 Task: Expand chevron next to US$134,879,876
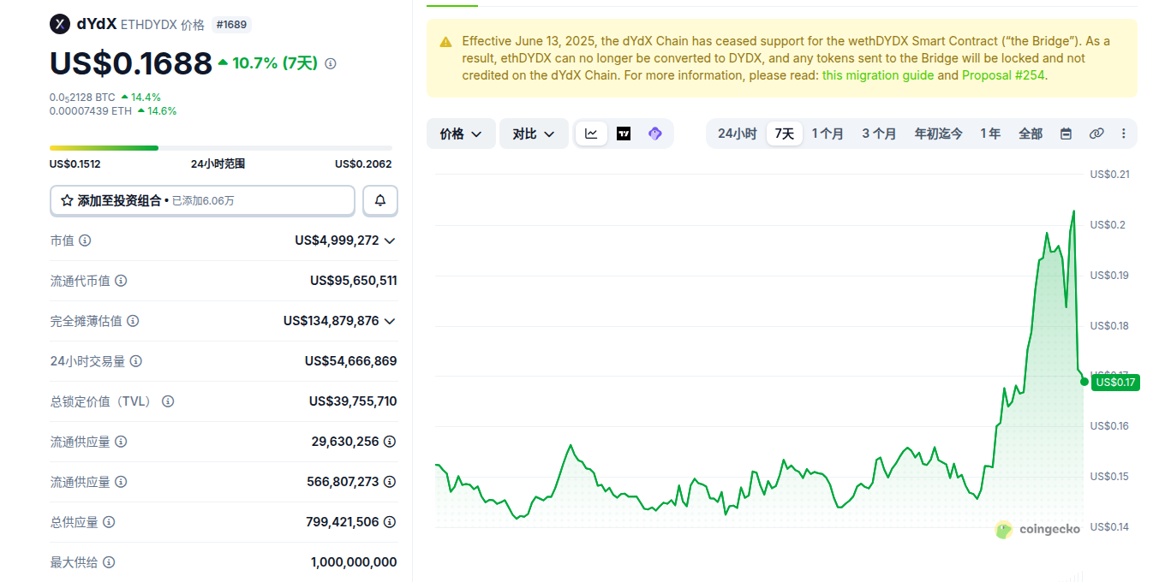390,321
